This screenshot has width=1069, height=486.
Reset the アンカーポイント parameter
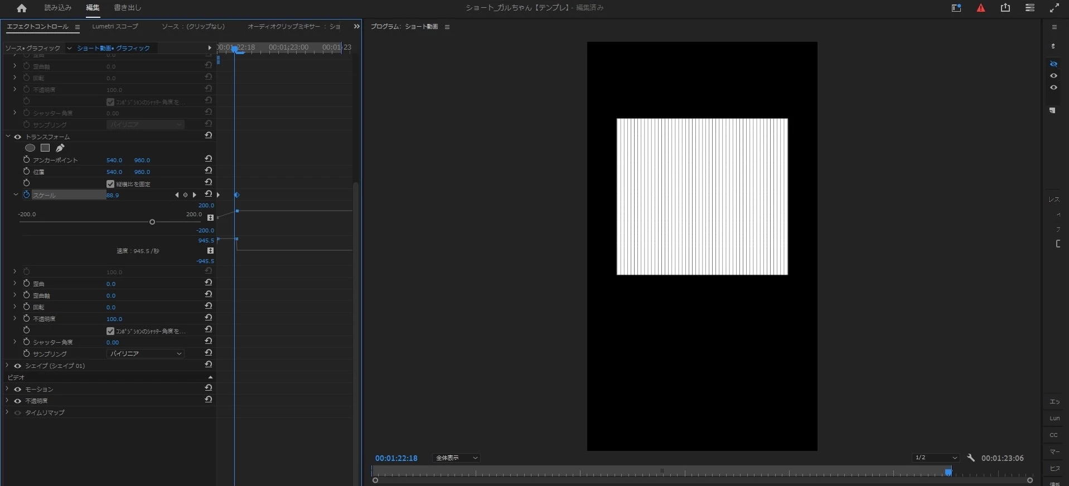point(208,159)
